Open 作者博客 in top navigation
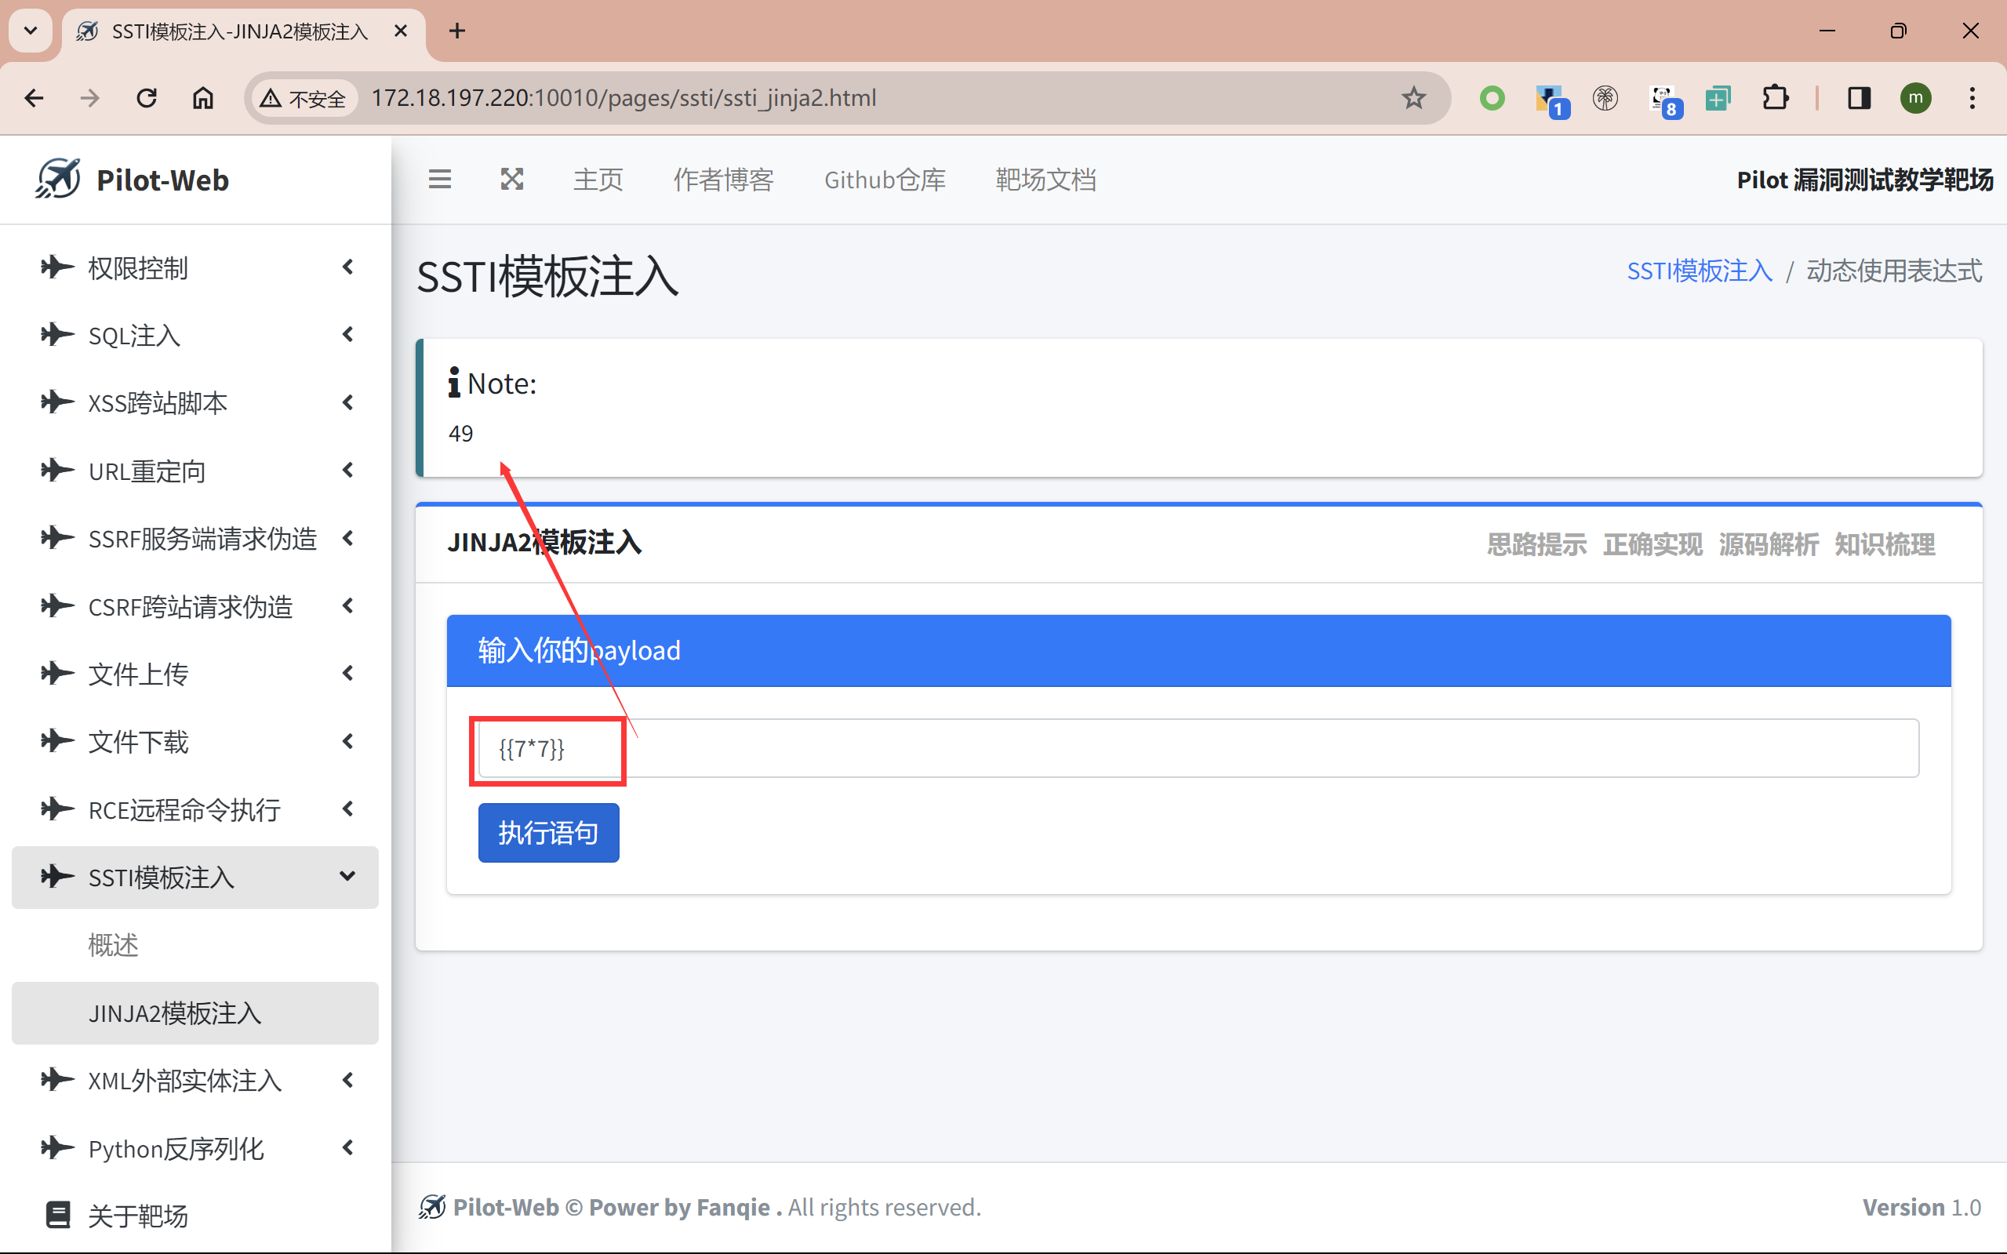 tap(723, 179)
